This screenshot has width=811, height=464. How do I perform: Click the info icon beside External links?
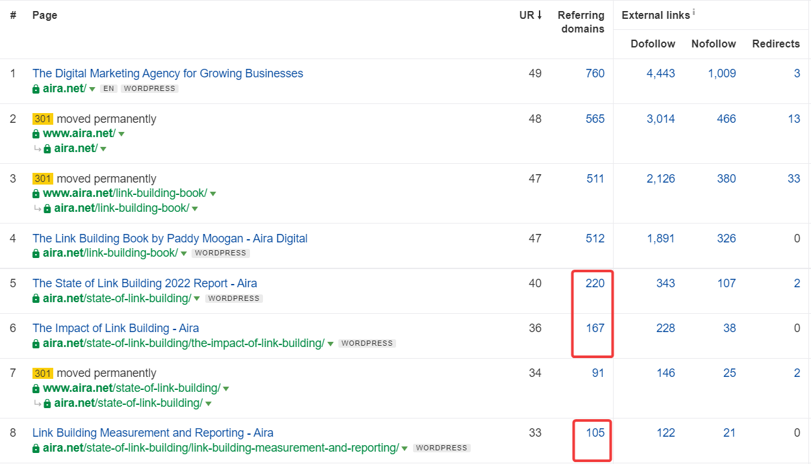coord(694,12)
